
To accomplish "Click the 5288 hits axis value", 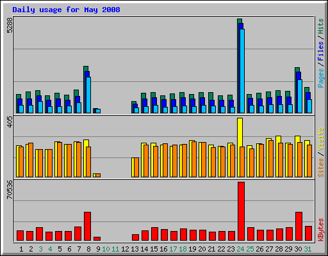I will [x=10, y=25].
